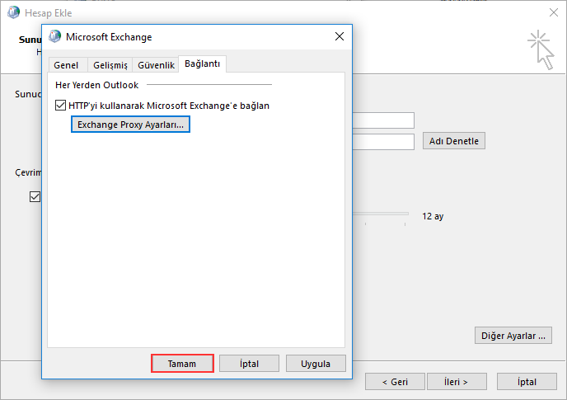The width and height of the screenshot is (567, 400).
Task: Toggle the partially hidden checkbox under Çevrimiçi
Action: pos(35,196)
